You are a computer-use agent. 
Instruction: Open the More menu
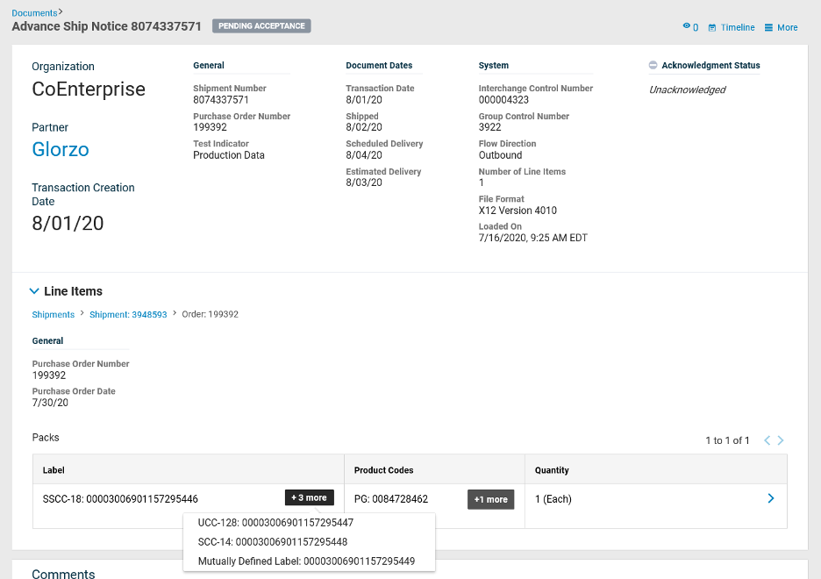coord(781,27)
